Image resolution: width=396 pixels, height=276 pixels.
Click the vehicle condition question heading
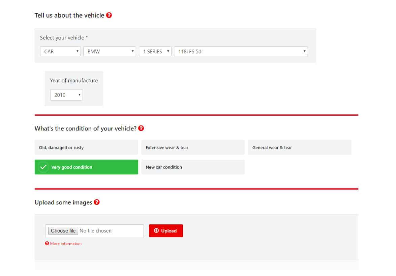86,129
